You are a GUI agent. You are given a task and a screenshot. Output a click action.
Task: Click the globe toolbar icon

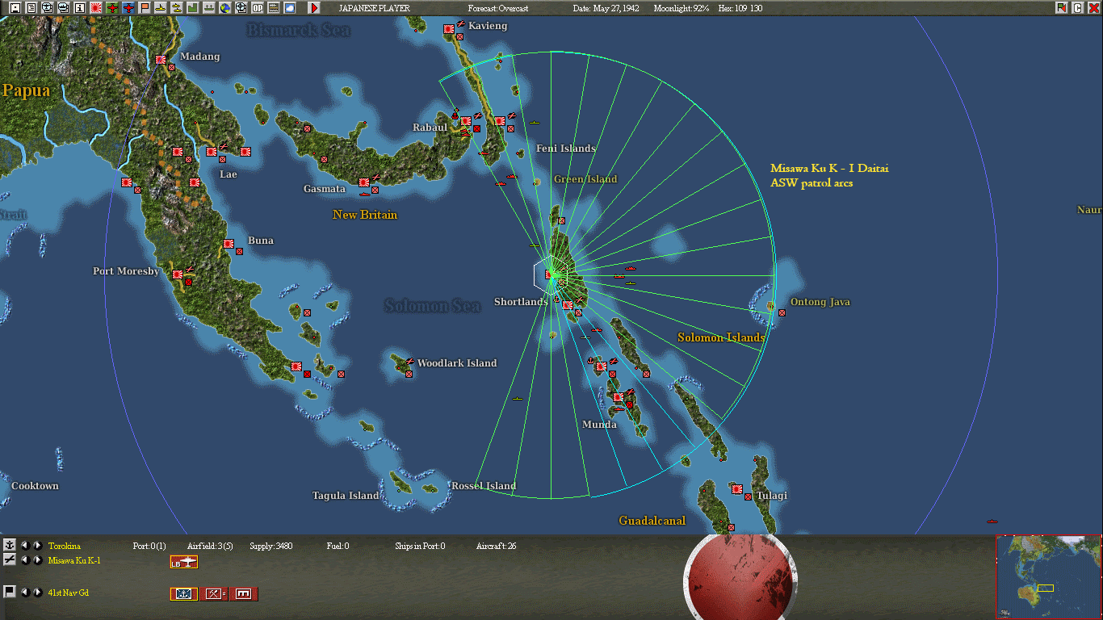(225, 8)
